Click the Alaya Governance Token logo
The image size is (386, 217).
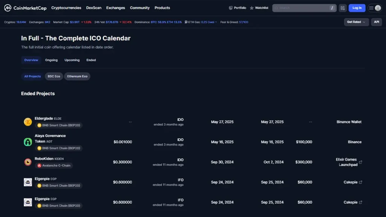coord(28,142)
